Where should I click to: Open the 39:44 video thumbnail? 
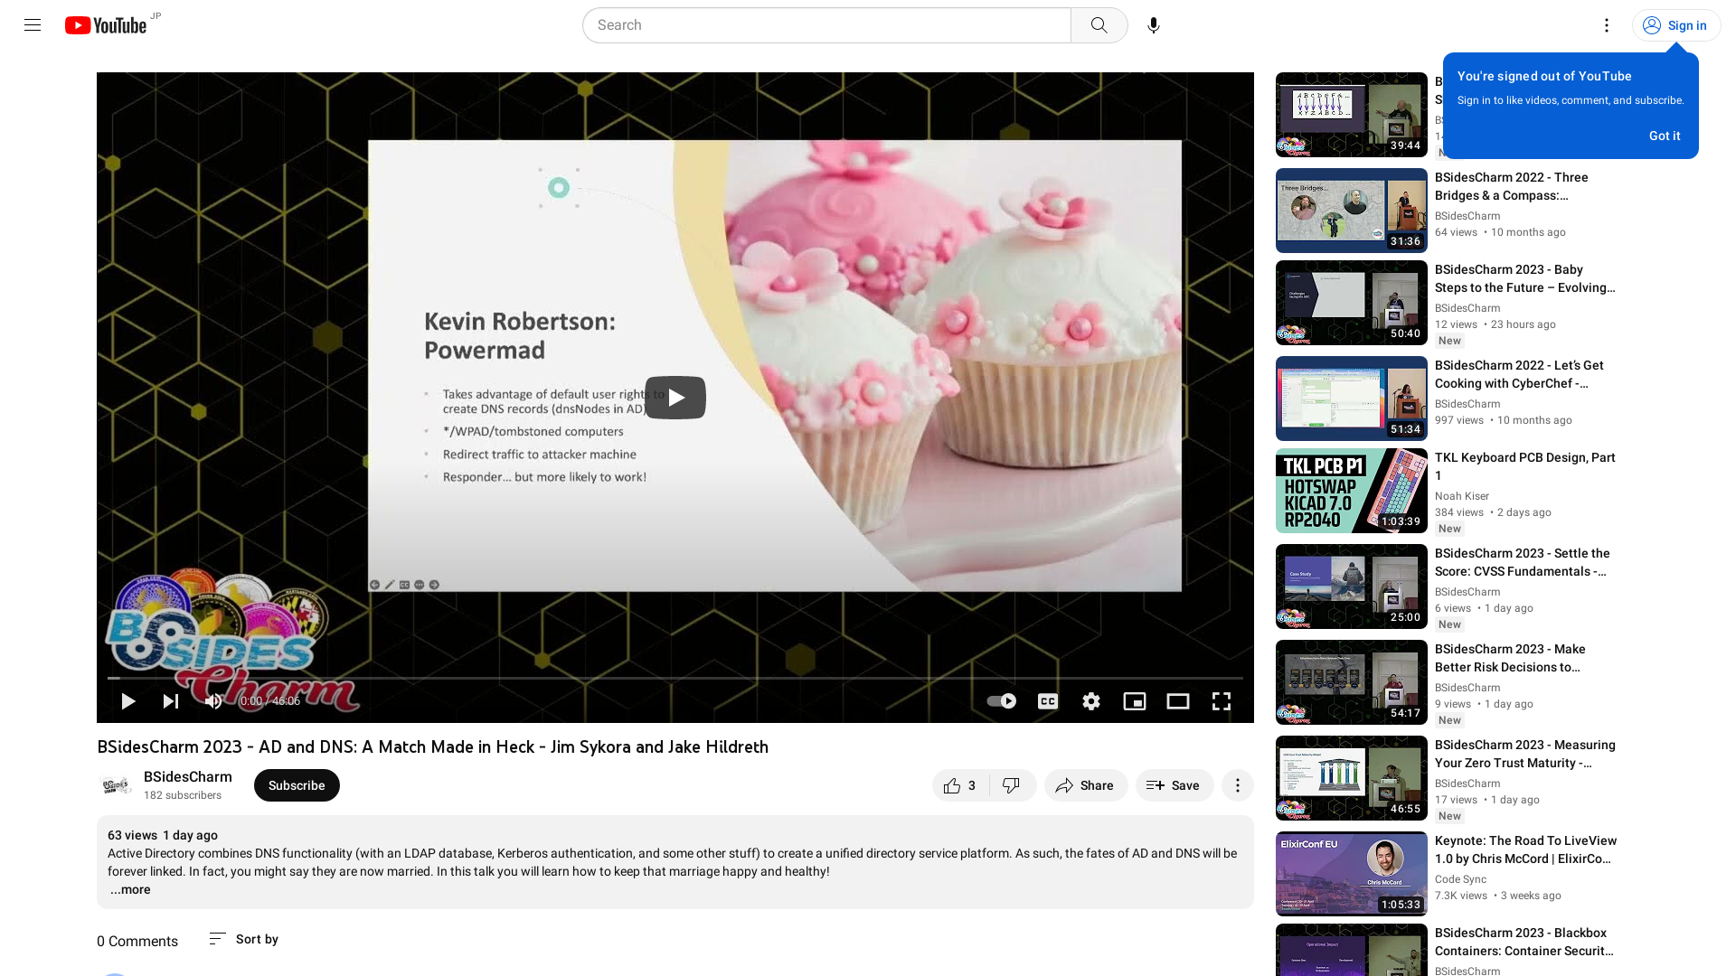point(1351,115)
